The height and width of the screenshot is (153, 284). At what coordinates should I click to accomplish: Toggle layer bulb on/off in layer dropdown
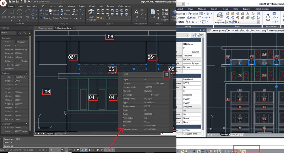pyautogui.click(x=98, y=18)
